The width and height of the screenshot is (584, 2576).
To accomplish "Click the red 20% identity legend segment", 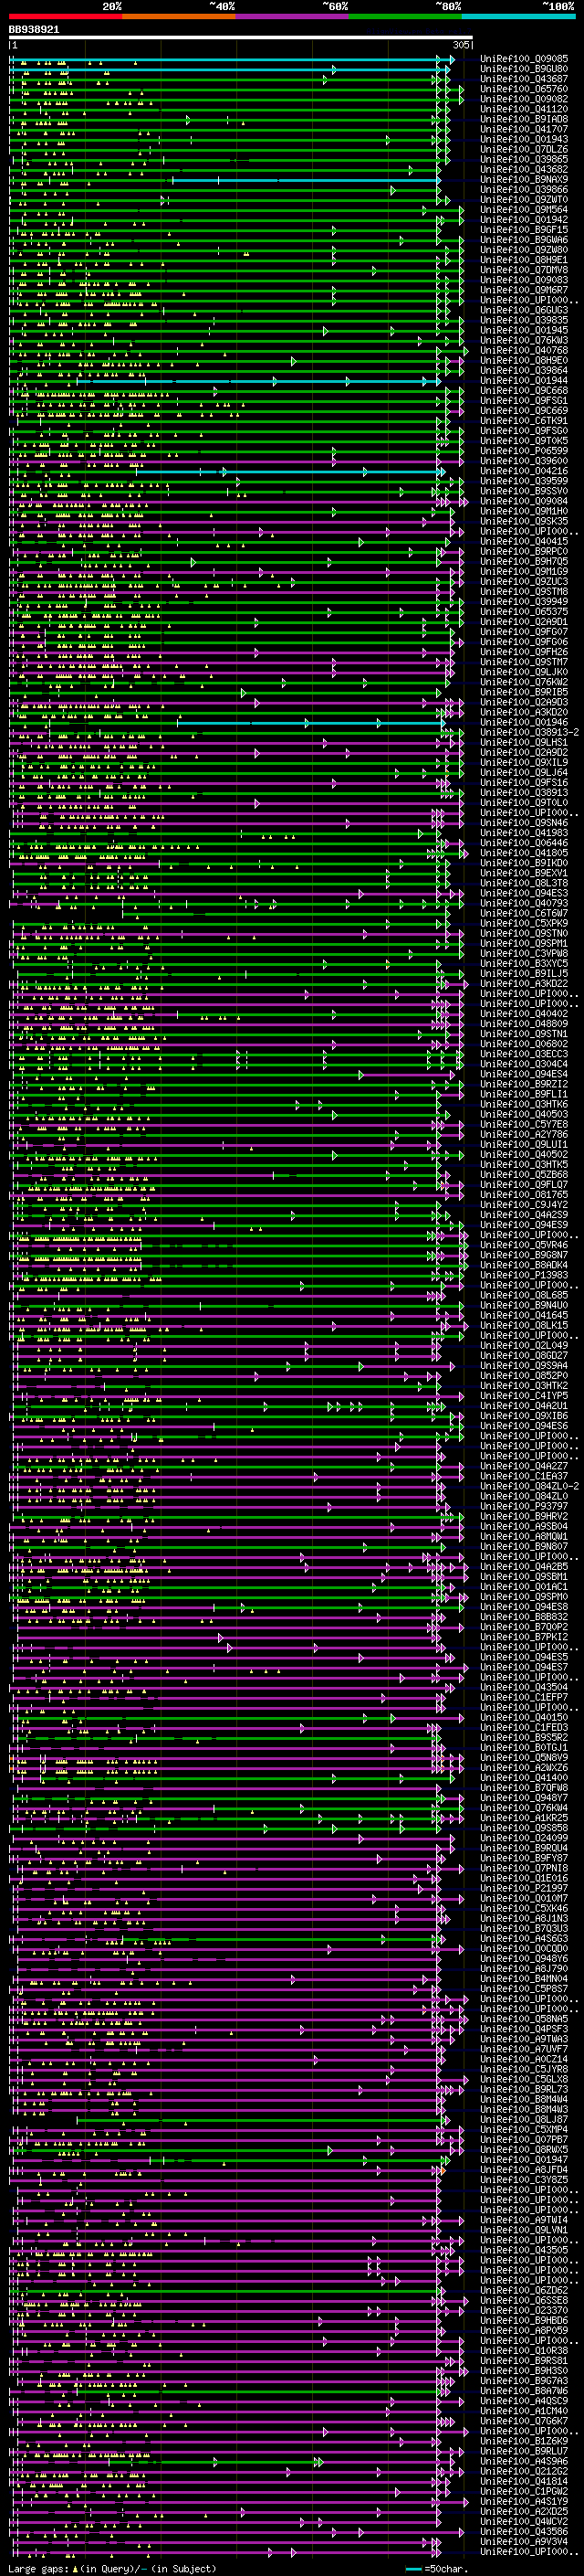I will pos(66,16).
